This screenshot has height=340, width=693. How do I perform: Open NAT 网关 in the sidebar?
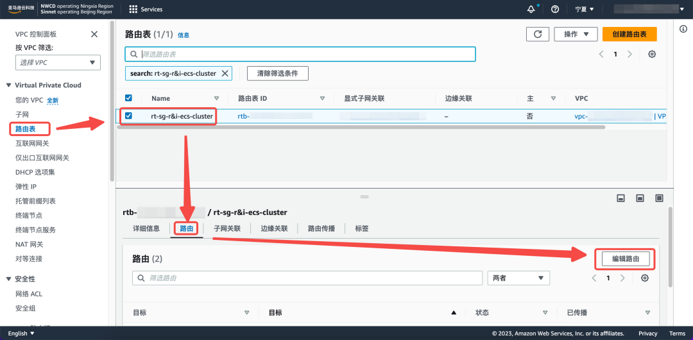coord(29,244)
